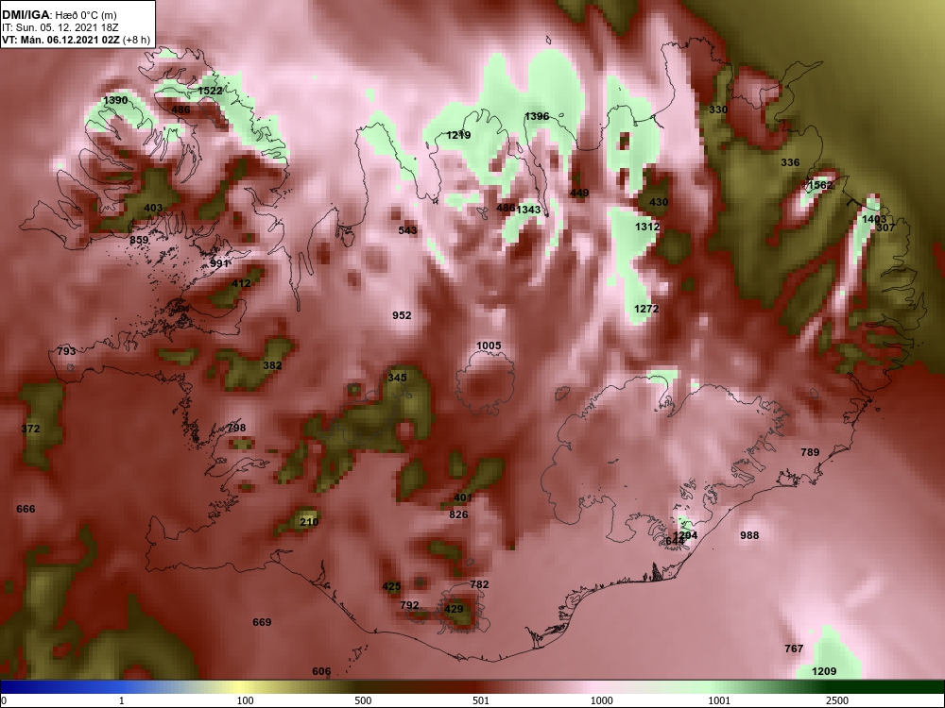The height and width of the screenshot is (708, 945).
Task: Click the IT Sun. 05. 12. 2021 18Z line
Action: pos(61,27)
